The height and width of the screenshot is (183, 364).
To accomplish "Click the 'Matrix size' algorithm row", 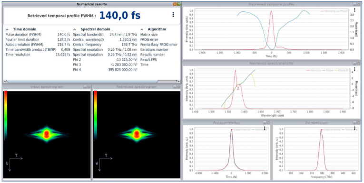I will (149, 35).
